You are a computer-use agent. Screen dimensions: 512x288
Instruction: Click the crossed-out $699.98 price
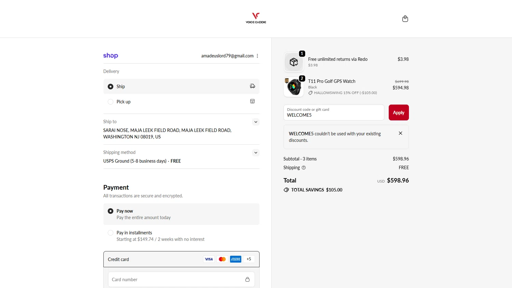[x=402, y=82]
